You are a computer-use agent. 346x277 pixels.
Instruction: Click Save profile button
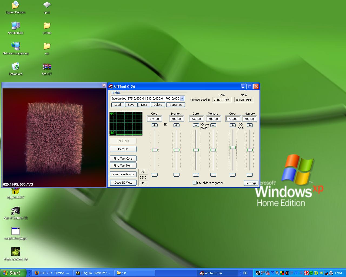tap(131, 105)
